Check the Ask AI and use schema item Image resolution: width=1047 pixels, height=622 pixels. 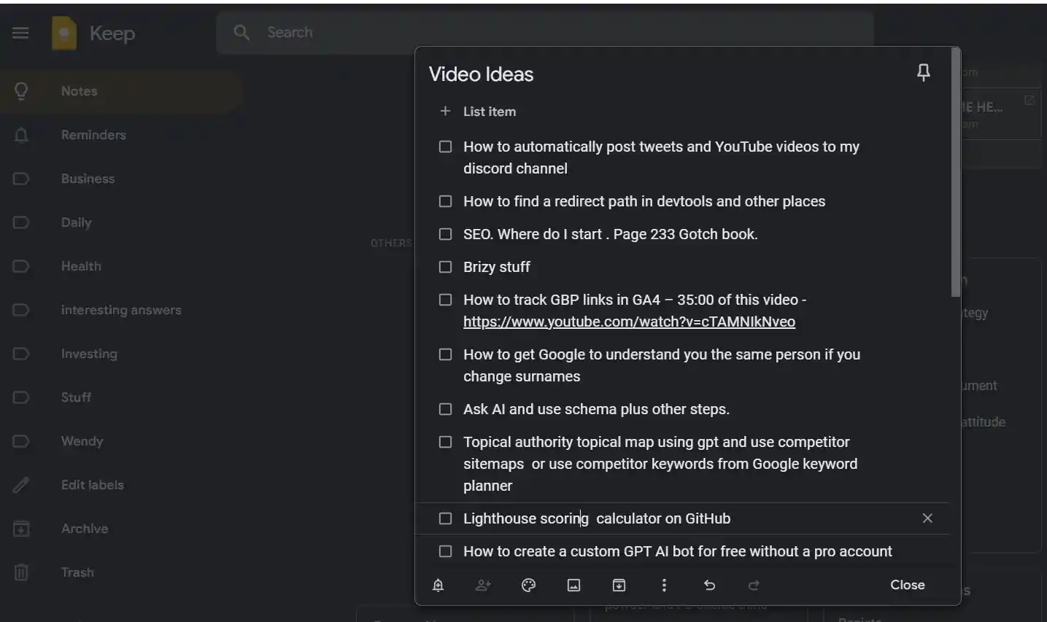point(445,409)
